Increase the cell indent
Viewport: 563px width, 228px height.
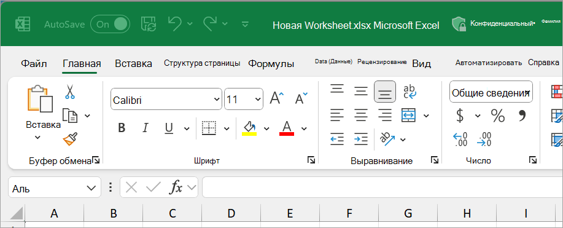[361, 139]
